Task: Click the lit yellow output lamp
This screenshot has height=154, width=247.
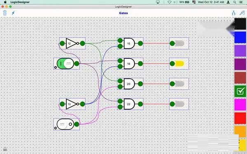Action: 179,64
